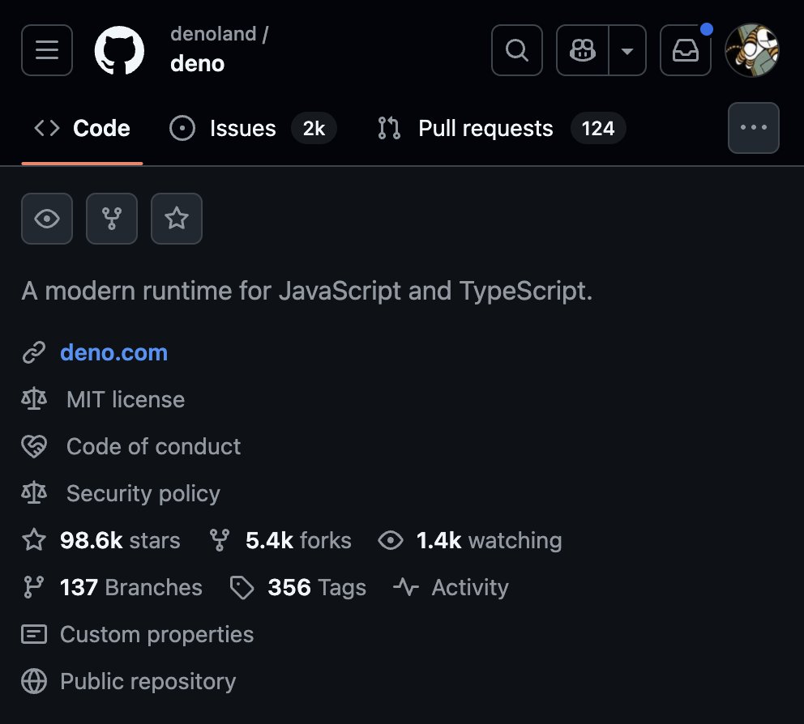Click the Pull requests merge icon

point(389,128)
